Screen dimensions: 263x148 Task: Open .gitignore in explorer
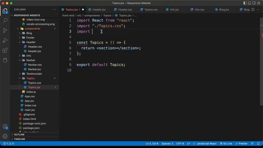[x=29, y=114]
